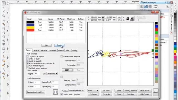This screenshot has width=178, height=100.
Task: Switch to the Manual tab
Action: pyautogui.click(x=61, y=51)
